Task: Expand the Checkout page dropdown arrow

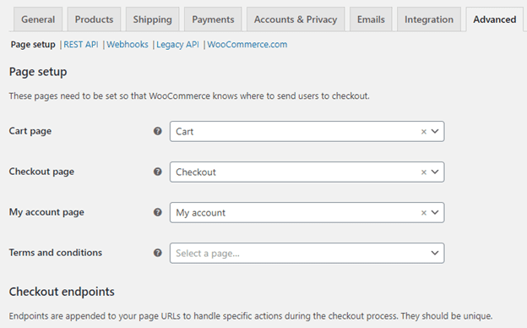Action: pyautogui.click(x=435, y=172)
